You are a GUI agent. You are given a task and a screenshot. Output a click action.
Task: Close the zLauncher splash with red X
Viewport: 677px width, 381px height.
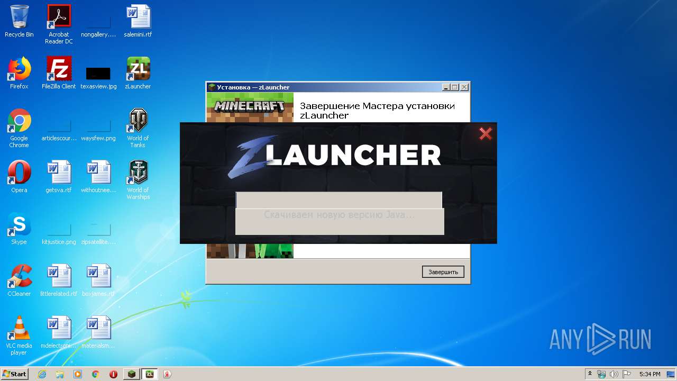tap(485, 134)
